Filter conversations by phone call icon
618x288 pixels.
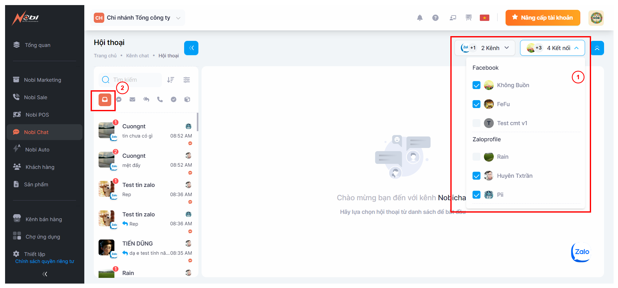(x=160, y=99)
